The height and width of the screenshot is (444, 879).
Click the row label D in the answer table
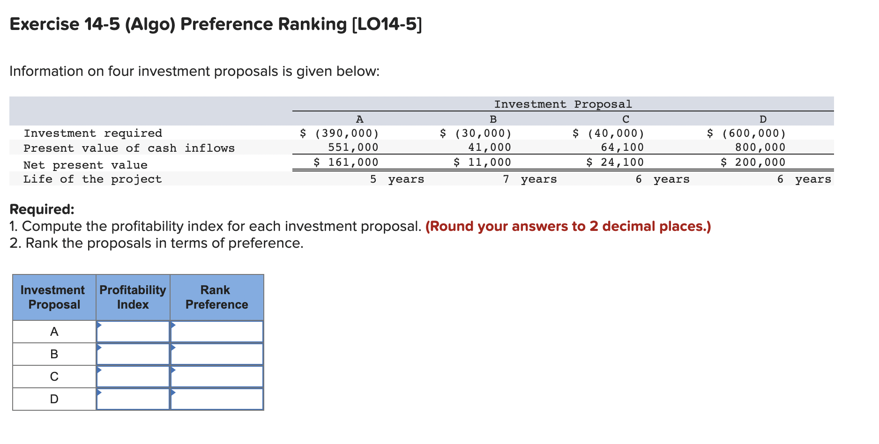click(x=54, y=399)
